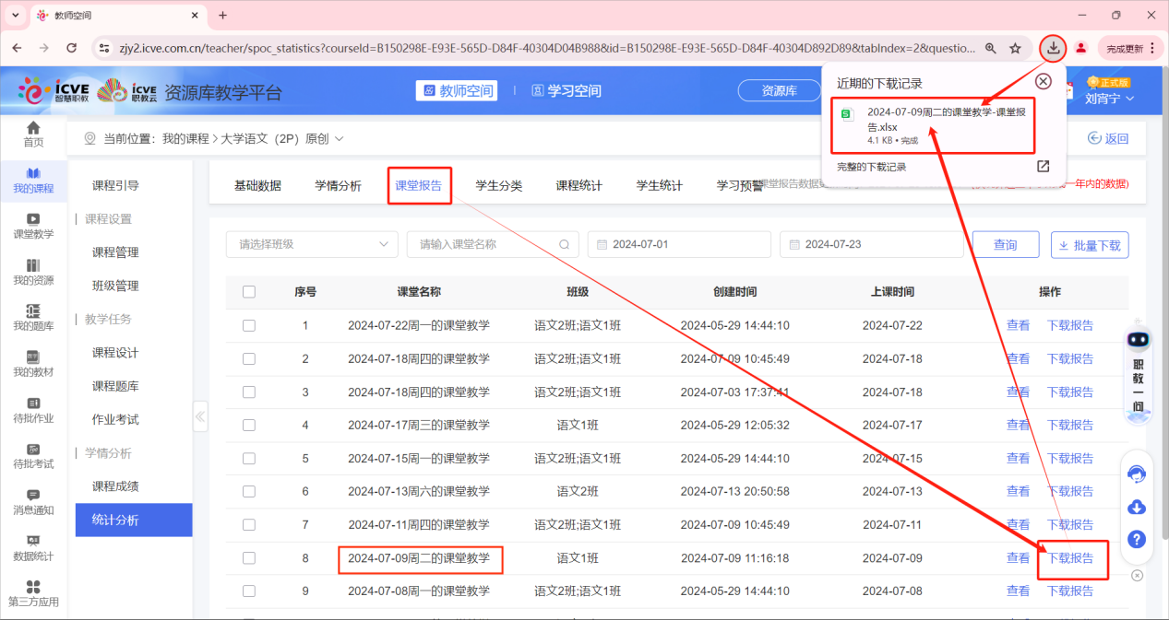Screen dimensions: 1169x620
Task: Open the 请选择班级 class dropdown
Action: pyautogui.click(x=311, y=244)
